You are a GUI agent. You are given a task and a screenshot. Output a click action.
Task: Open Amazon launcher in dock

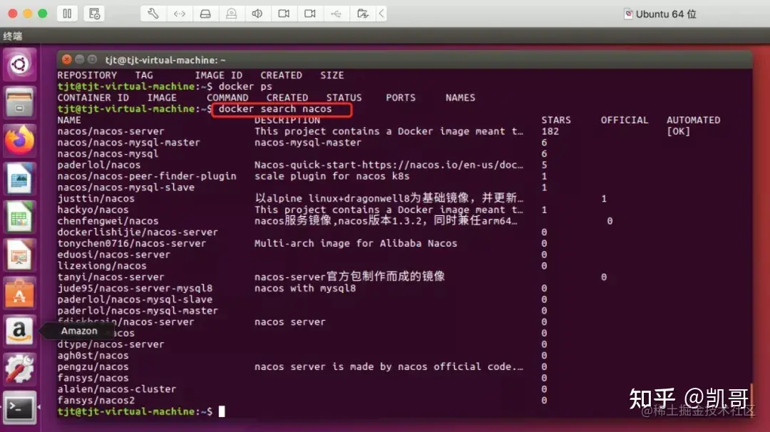(x=19, y=331)
